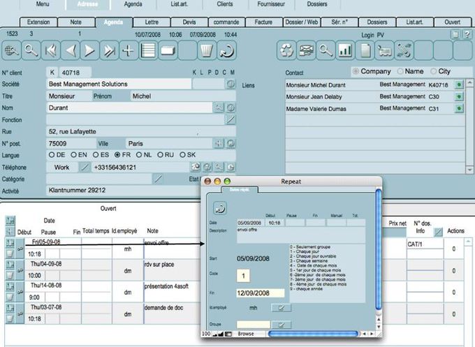Image resolution: width=475 pixels, height=347 pixels.
Task: Add a new record with plus icon
Action: [x=129, y=50]
